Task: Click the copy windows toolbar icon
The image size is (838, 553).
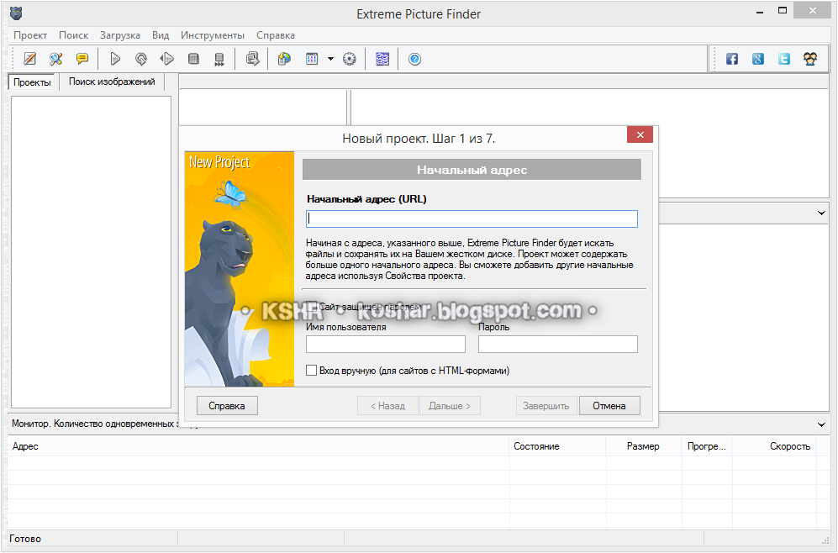Action: click(252, 59)
